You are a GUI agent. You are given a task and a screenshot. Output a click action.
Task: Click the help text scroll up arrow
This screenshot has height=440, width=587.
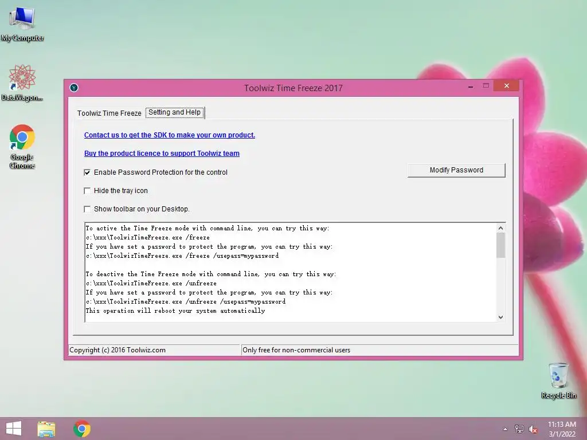pos(500,228)
